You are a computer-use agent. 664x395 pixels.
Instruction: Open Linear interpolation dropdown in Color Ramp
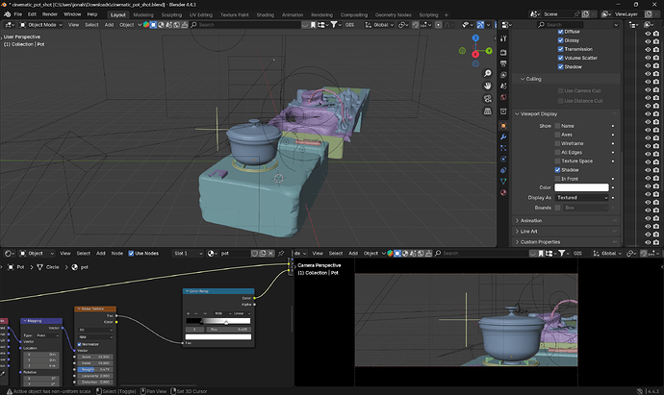click(242, 313)
